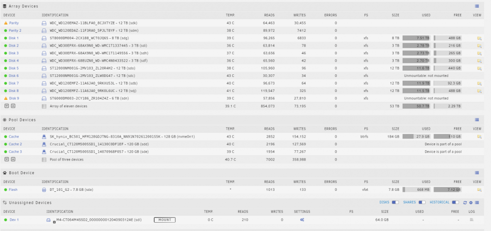Open Disk 6 settings link
491x231 pixels.
coord(14,76)
